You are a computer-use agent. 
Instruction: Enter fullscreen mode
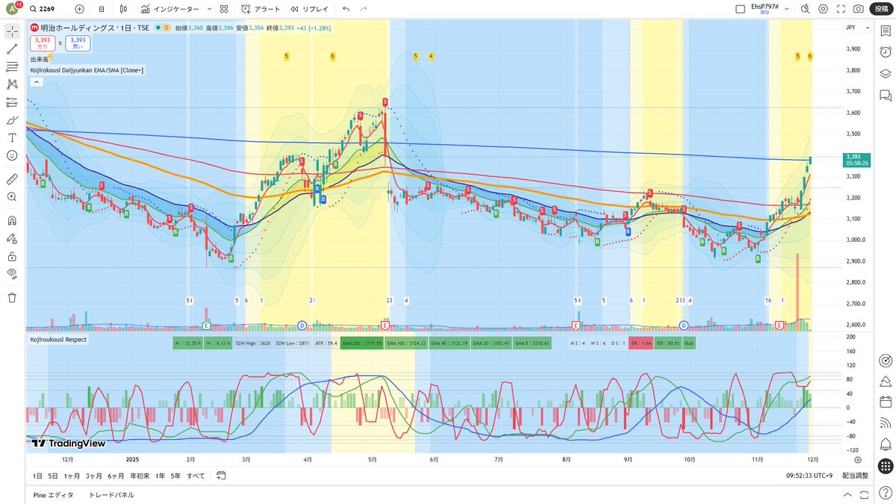pos(841,9)
